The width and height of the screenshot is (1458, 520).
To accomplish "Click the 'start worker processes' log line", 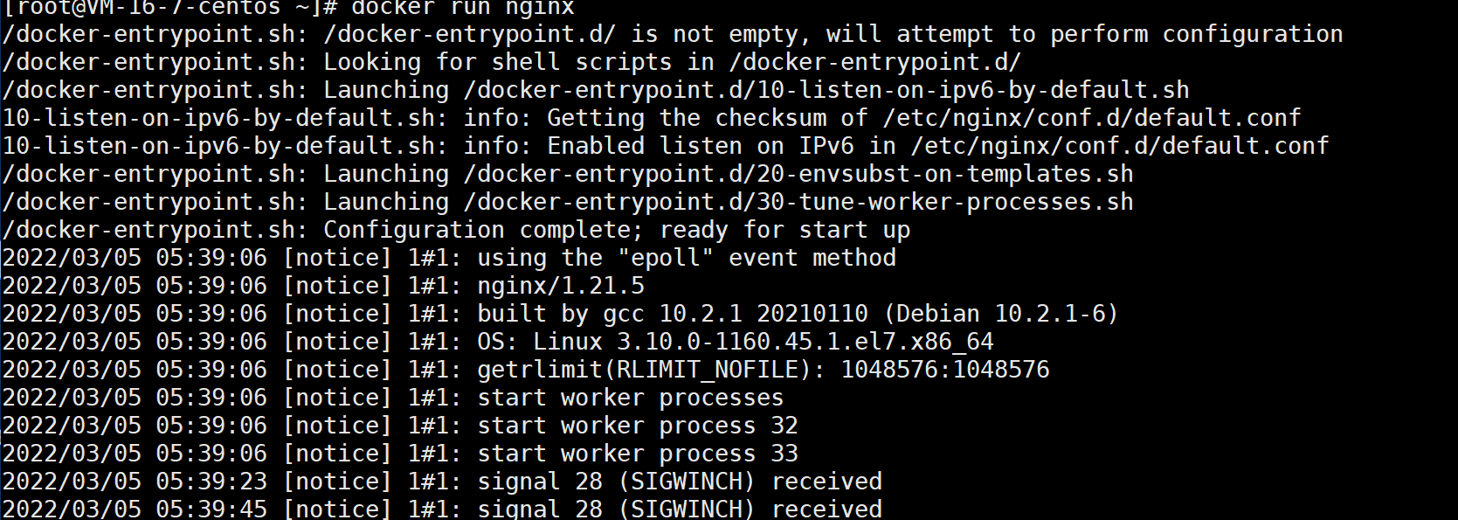I will tap(393, 398).
